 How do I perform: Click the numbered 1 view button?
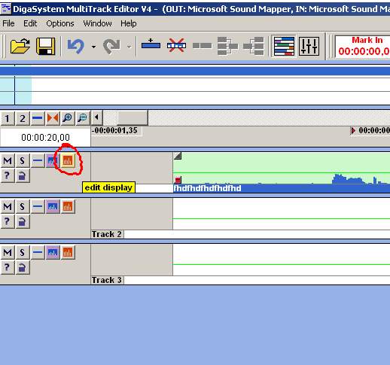coord(8,118)
